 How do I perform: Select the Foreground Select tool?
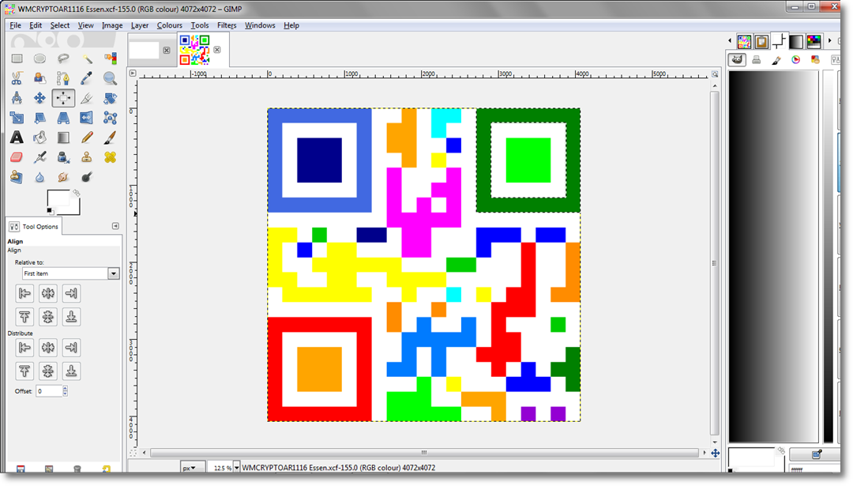pos(39,78)
